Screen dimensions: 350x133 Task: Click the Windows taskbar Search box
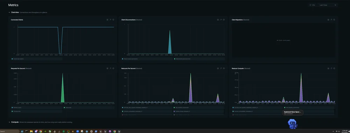[9, 132]
